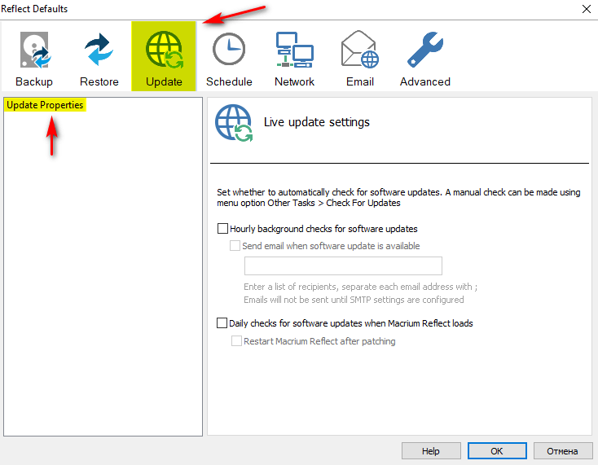Open the Email settings section
Viewport: 598px width, 465px height.
point(359,56)
